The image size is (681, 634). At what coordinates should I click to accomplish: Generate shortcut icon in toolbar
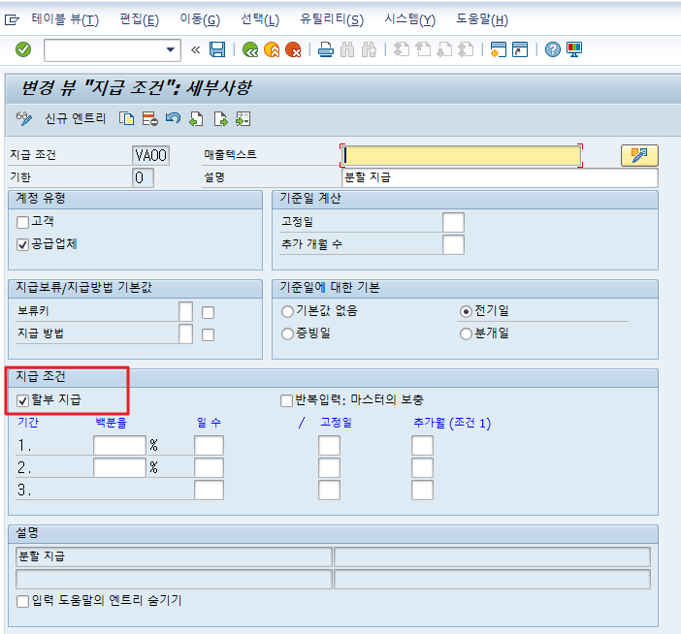pyautogui.click(x=520, y=49)
